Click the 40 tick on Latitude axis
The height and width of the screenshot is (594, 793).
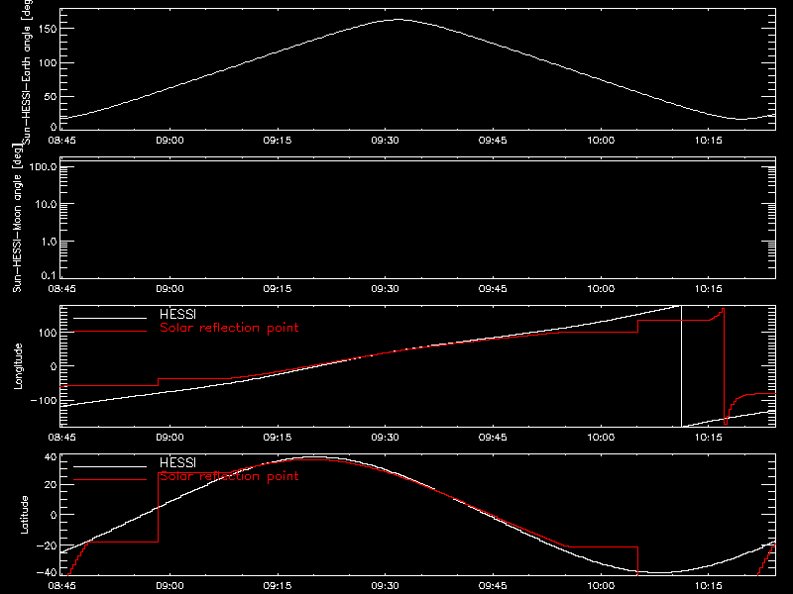click(51, 457)
